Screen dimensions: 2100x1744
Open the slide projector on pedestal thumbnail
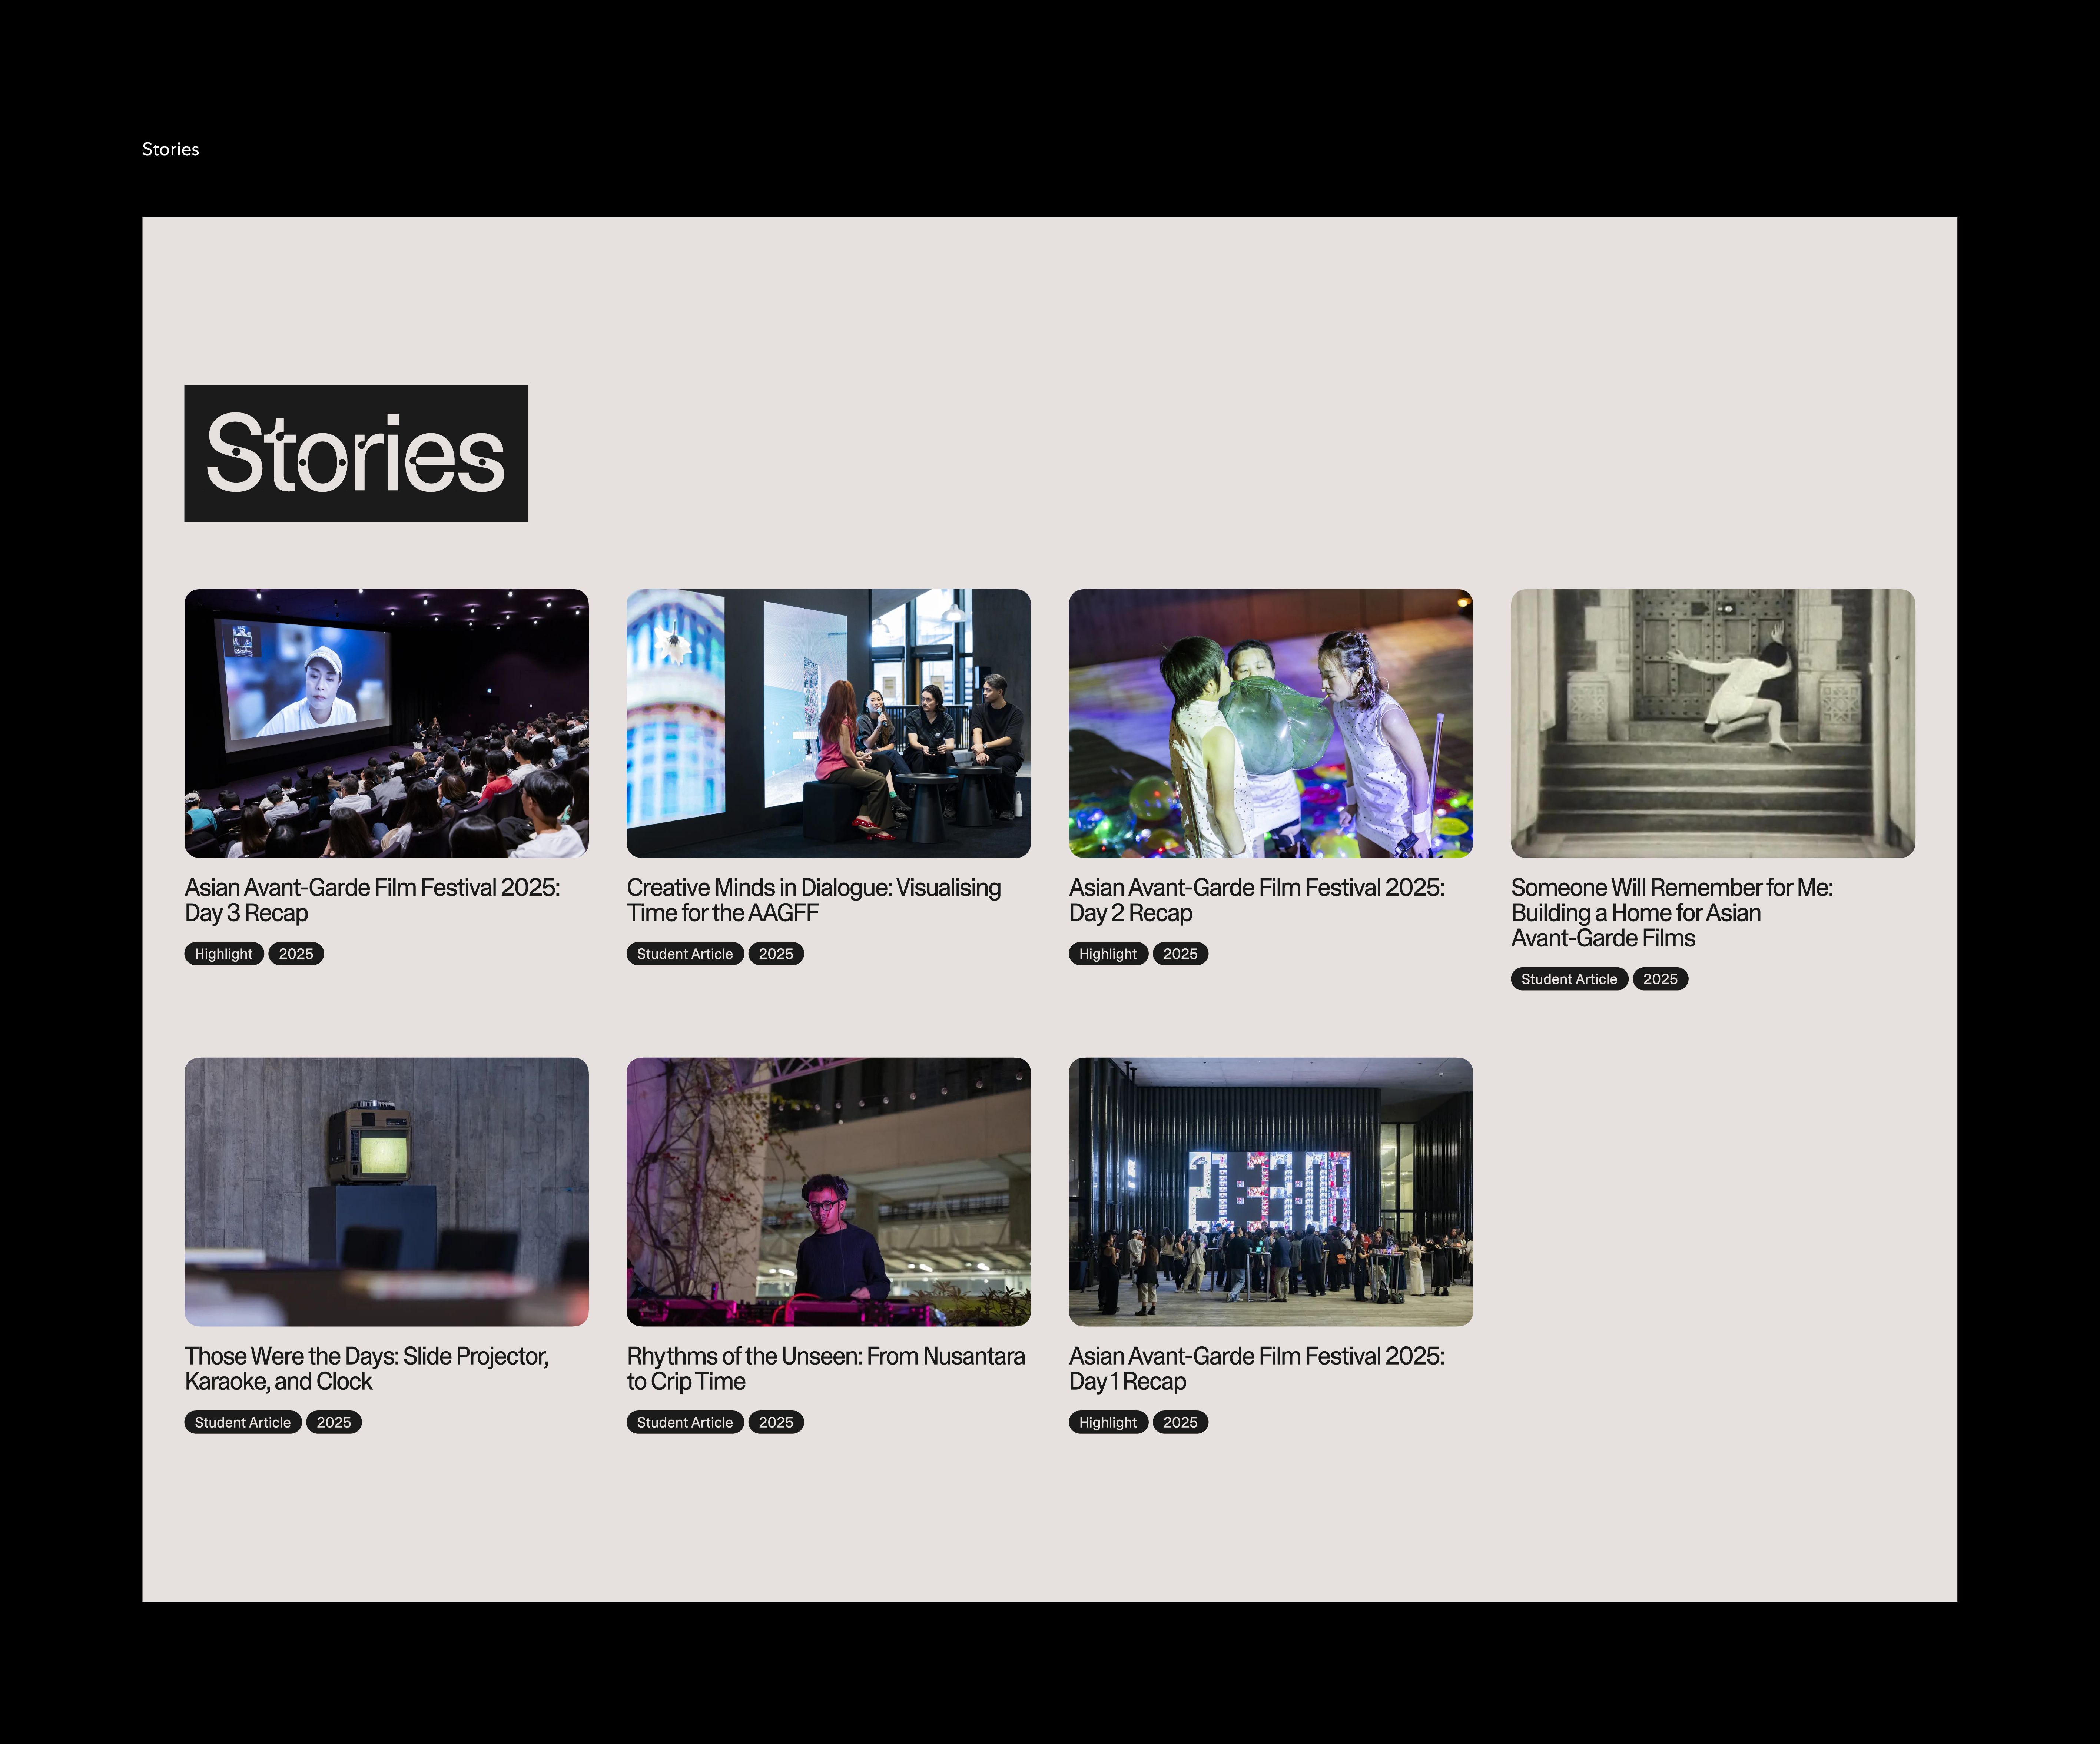(x=386, y=1192)
